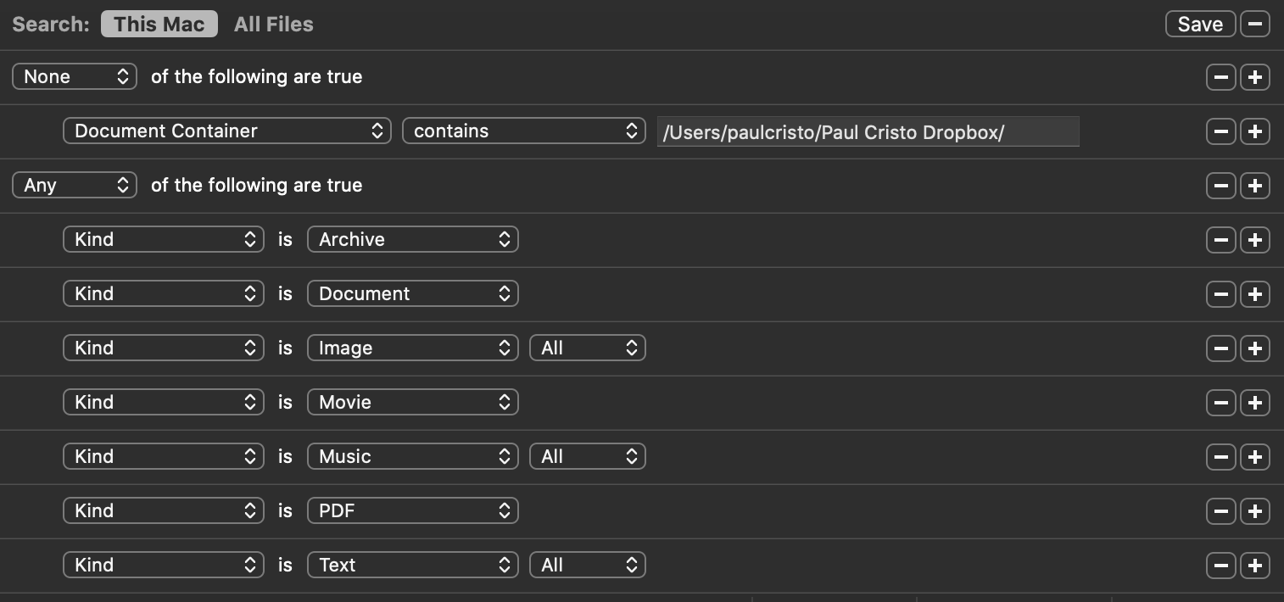Remove the Kind is Archive row
The width and height of the screenshot is (1284, 602).
click(1220, 240)
